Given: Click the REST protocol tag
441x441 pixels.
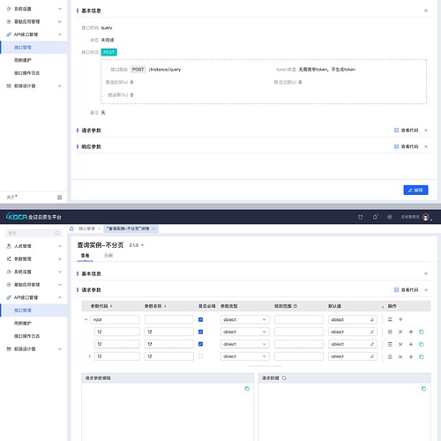Looking at the screenshot, I should (x=108, y=52).
